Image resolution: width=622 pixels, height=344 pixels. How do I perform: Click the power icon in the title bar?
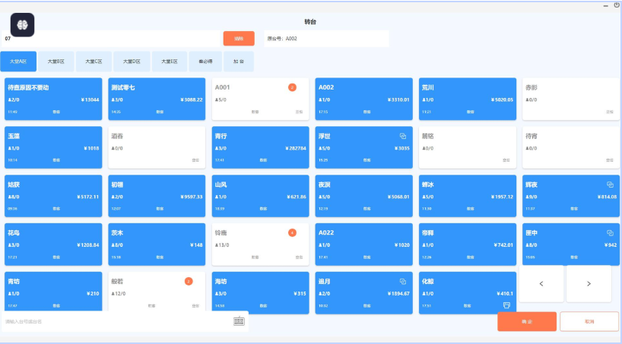(617, 5)
